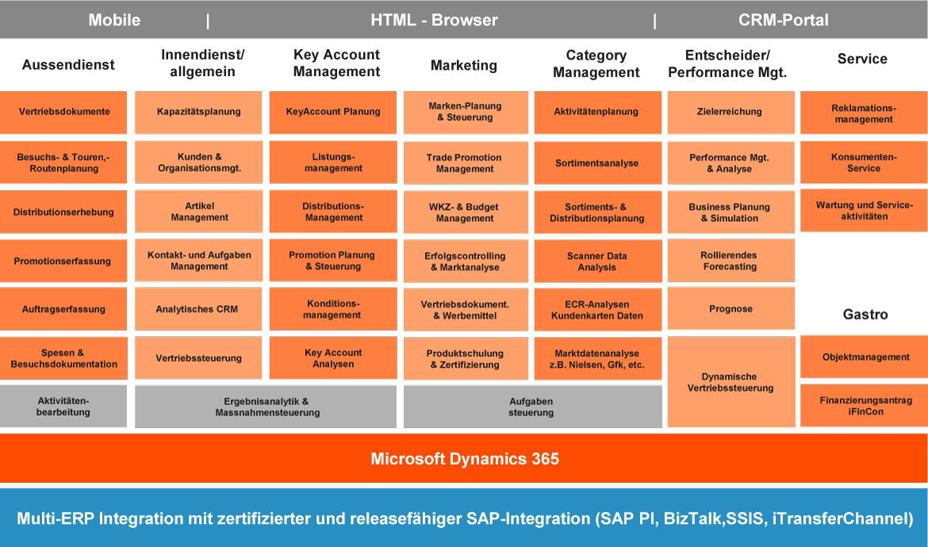Image resolution: width=928 pixels, height=547 pixels.
Task: Click the Distributionserhebung tile
Action: (63, 212)
